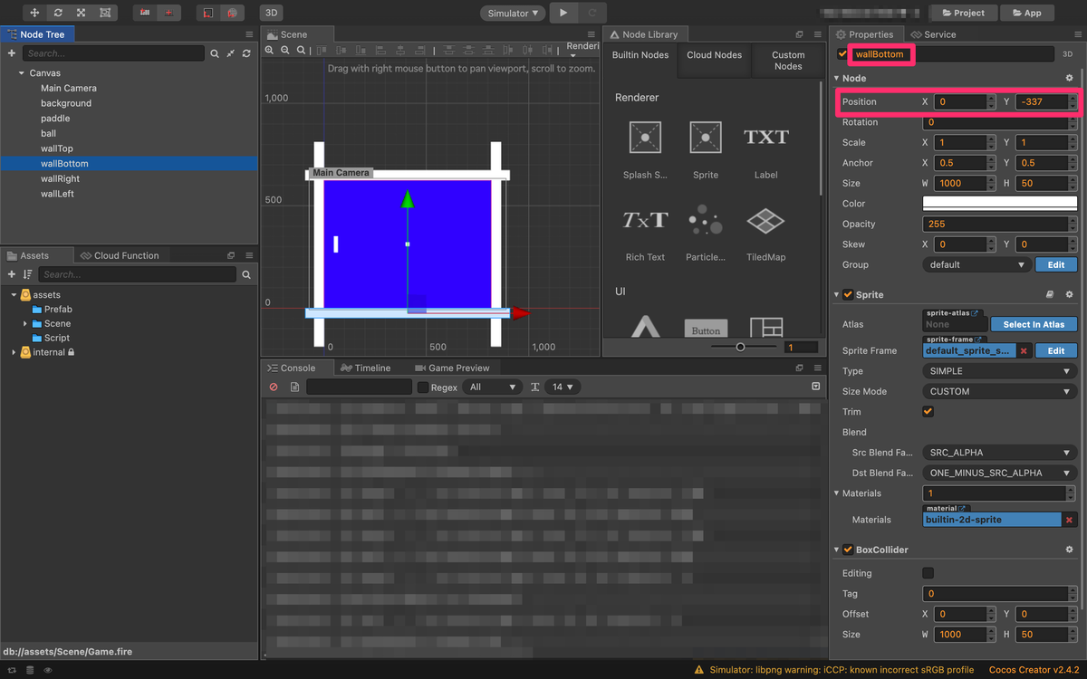Click the Select In Atlas button
Screen dimensions: 1087x679
pos(1034,324)
